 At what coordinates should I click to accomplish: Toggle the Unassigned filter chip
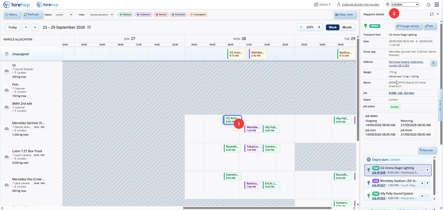(x=198, y=14)
